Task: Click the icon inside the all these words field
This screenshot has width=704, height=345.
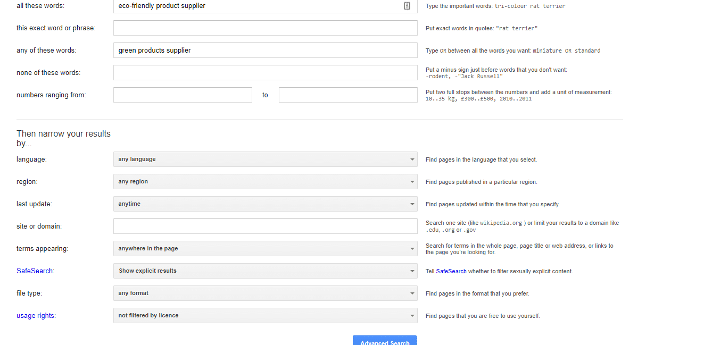Action: pos(407,6)
